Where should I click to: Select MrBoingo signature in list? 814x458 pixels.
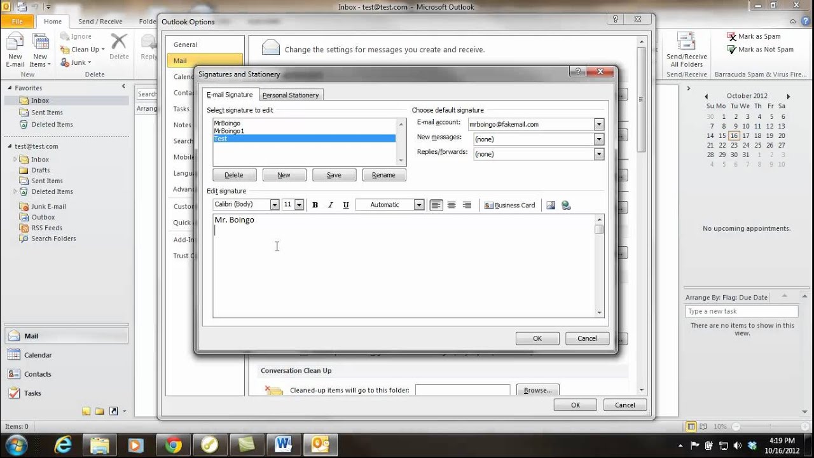304,123
